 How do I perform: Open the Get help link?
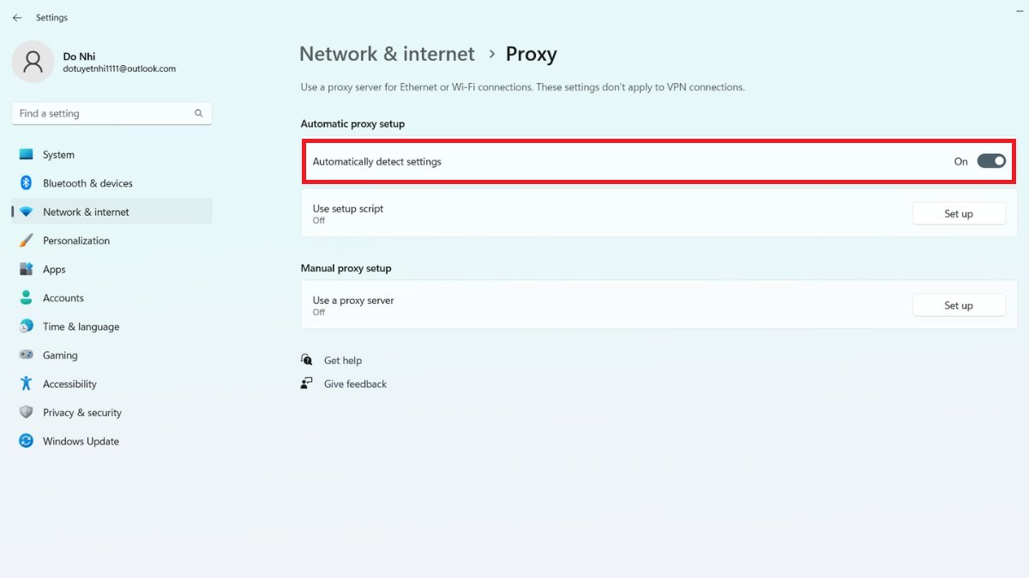click(x=342, y=361)
